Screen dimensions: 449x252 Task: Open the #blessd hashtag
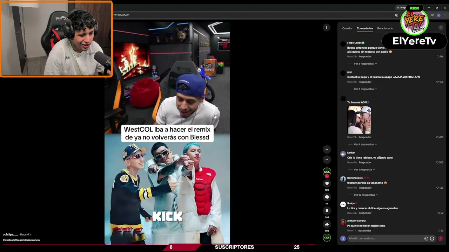(19, 240)
